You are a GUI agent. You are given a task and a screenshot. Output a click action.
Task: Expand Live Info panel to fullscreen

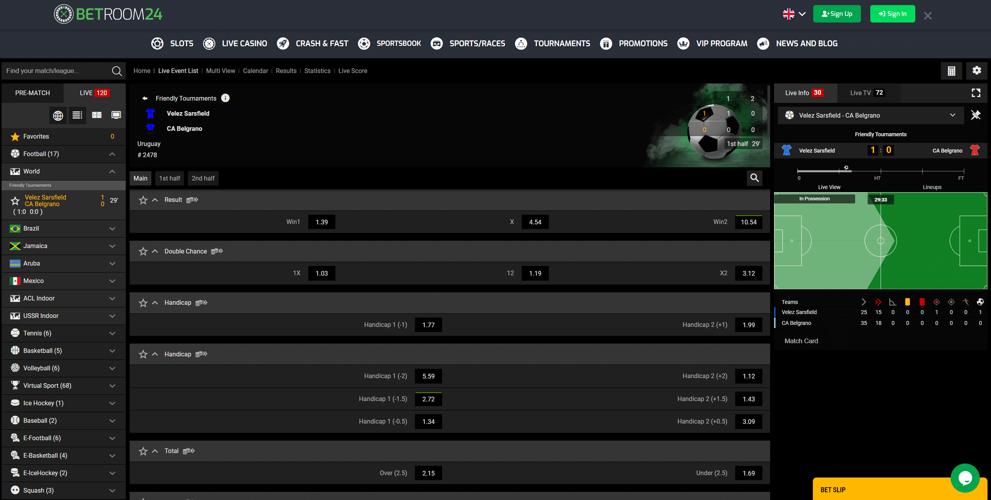pyautogui.click(x=976, y=93)
